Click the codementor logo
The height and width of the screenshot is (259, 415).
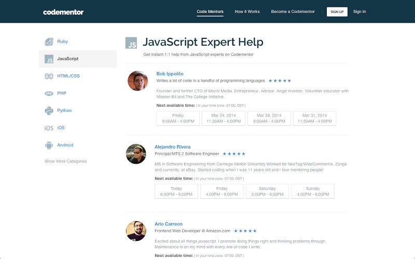coord(63,12)
